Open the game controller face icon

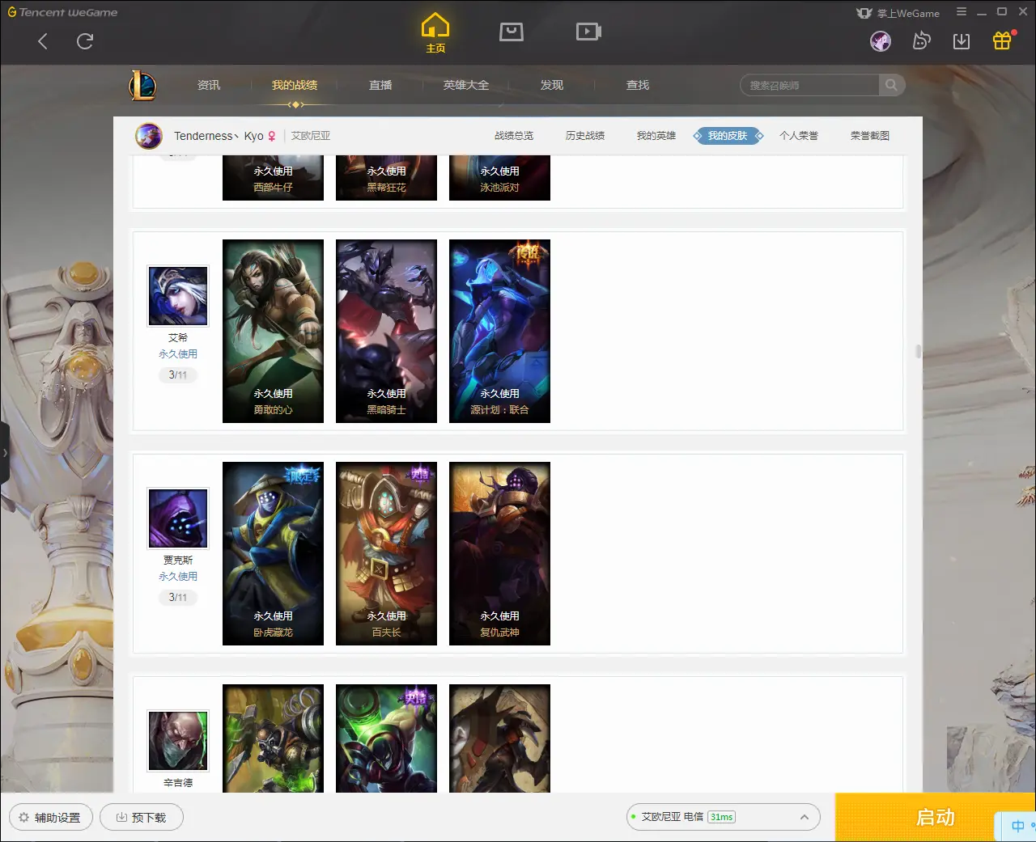tap(921, 41)
